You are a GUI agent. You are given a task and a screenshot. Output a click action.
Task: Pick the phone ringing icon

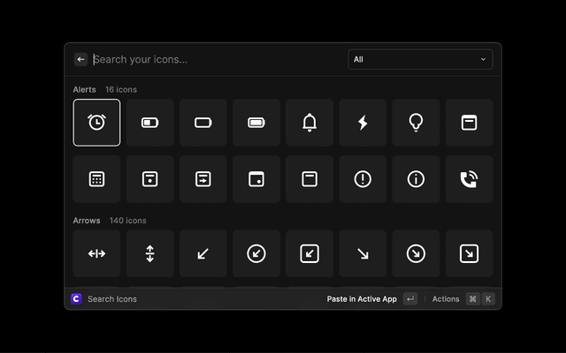[x=469, y=179]
